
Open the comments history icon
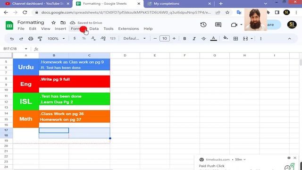218,25
